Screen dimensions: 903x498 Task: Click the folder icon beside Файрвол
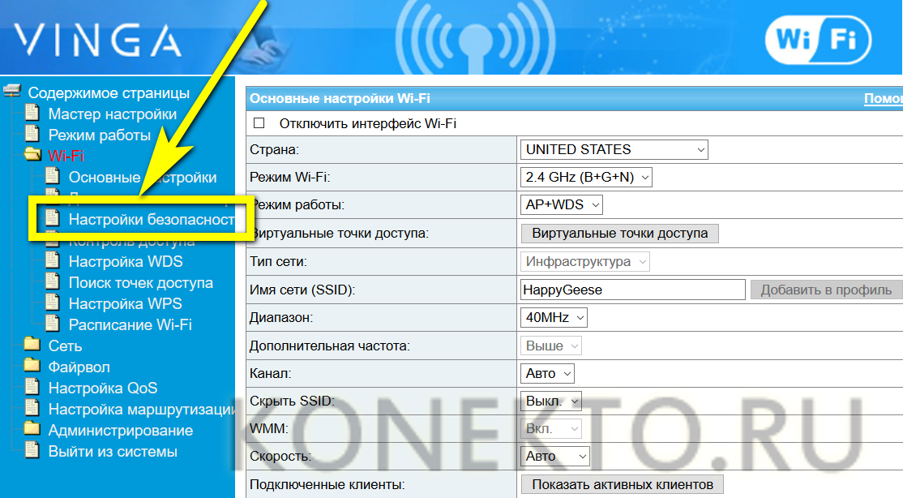pos(32,366)
